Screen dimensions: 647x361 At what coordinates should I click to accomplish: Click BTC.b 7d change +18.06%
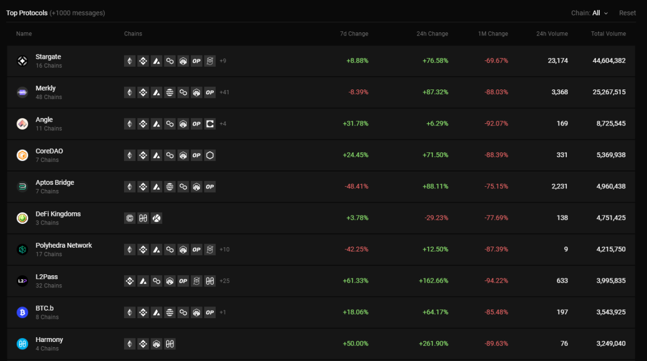pos(355,312)
